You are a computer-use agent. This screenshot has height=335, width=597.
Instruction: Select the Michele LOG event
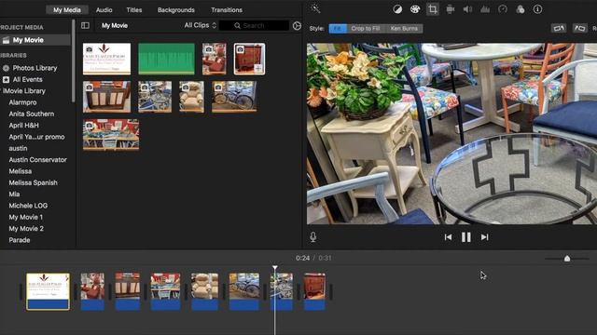(x=28, y=206)
